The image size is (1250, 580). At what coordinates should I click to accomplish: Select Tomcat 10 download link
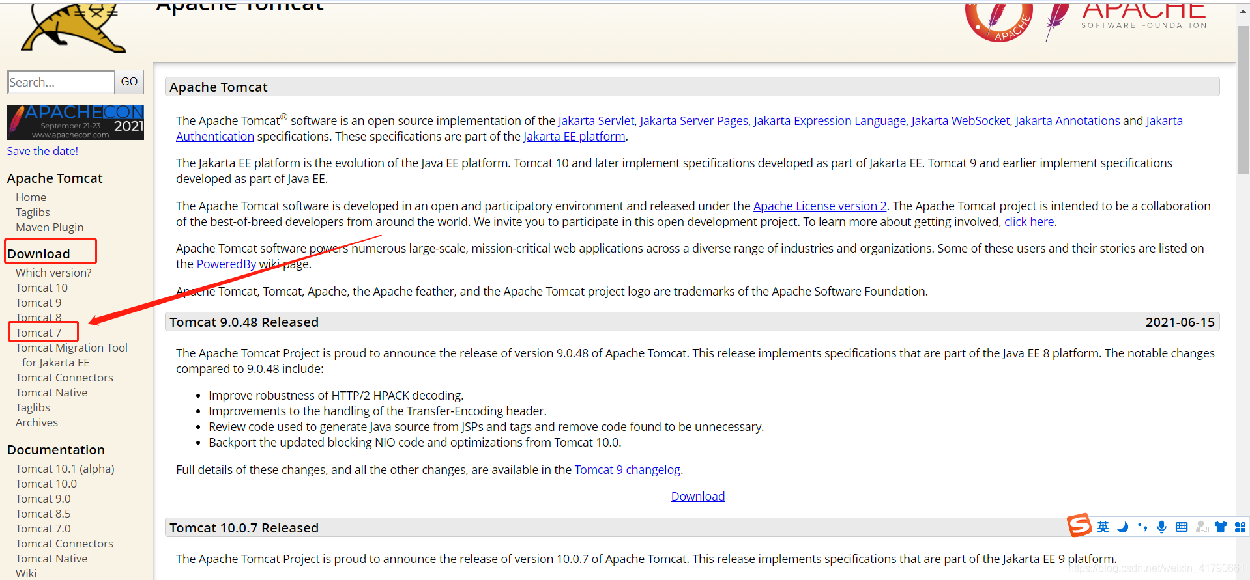pyautogui.click(x=42, y=288)
